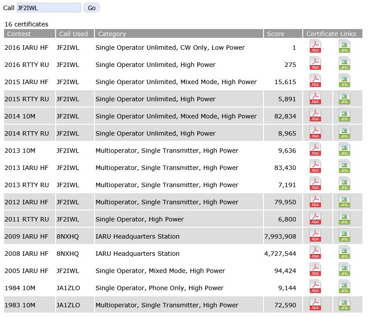Click 'IARU Headquarters Station' in 2008 row

click(137, 254)
